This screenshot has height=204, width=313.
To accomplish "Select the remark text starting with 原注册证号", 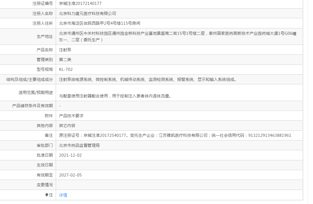I will (x=175, y=135).
